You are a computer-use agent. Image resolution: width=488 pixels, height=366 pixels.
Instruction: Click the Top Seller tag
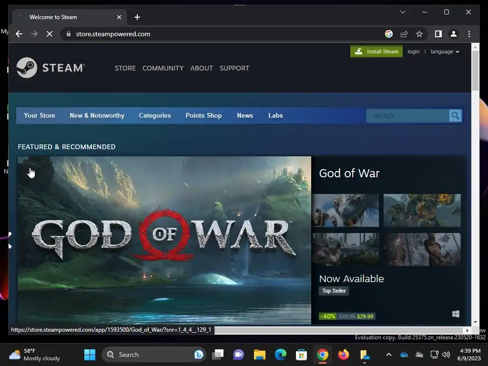coord(334,291)
